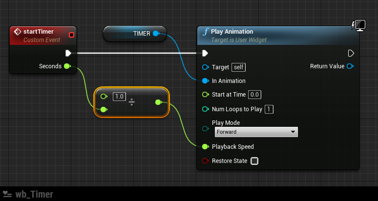Click the TIMER variable output pin
This screenshot has height=201, width=378.
[156, 34]
